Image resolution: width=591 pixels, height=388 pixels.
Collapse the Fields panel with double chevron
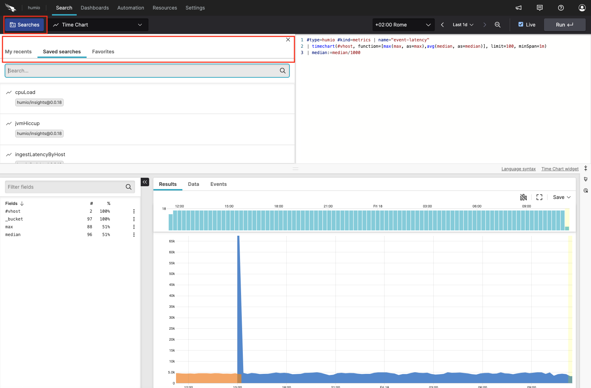(x=145, y=182)
